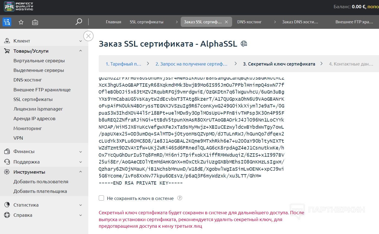Expand the Статистика menu section
Viewport: 379px width, 234px height.
[x=81, y=205]
